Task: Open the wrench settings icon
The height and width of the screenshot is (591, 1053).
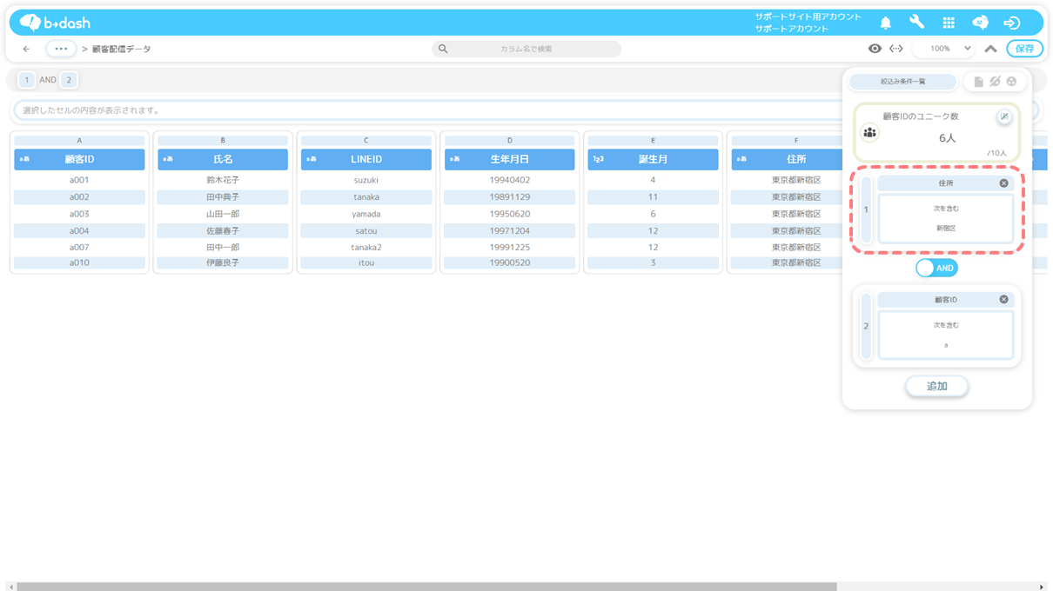Action: coord(916,23)
